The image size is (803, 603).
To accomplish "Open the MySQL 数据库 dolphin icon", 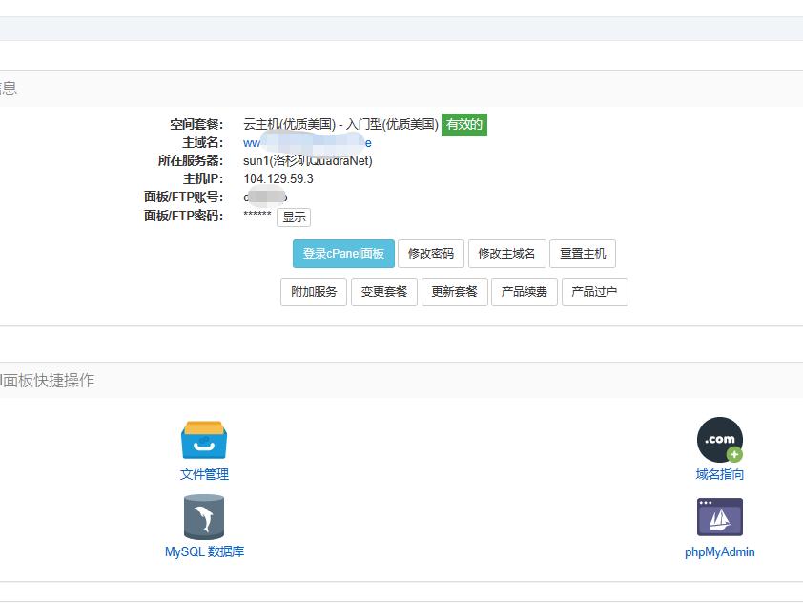I will pos(203,515).
